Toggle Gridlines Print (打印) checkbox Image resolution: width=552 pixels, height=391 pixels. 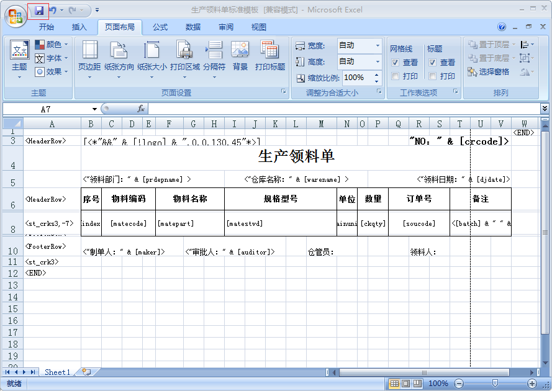point(395,76)
